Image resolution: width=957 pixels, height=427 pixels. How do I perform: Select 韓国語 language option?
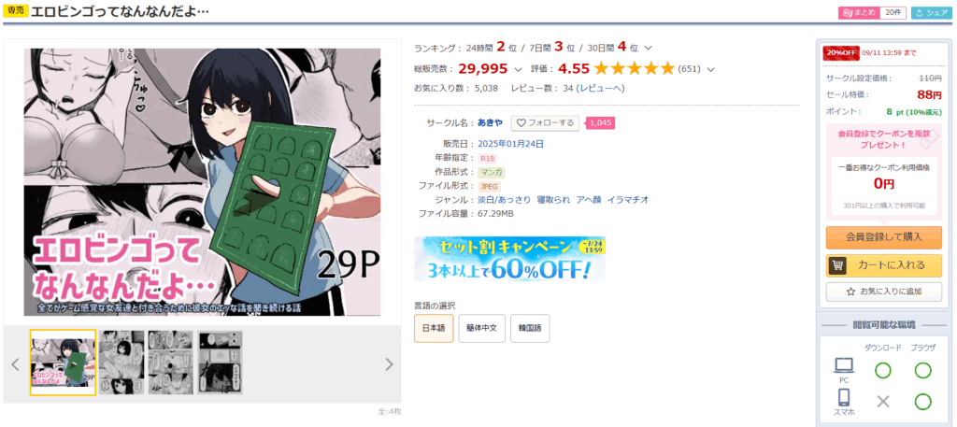point(530,328)
